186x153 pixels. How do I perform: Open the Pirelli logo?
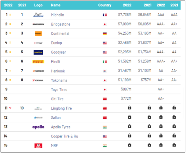[38, 62]
